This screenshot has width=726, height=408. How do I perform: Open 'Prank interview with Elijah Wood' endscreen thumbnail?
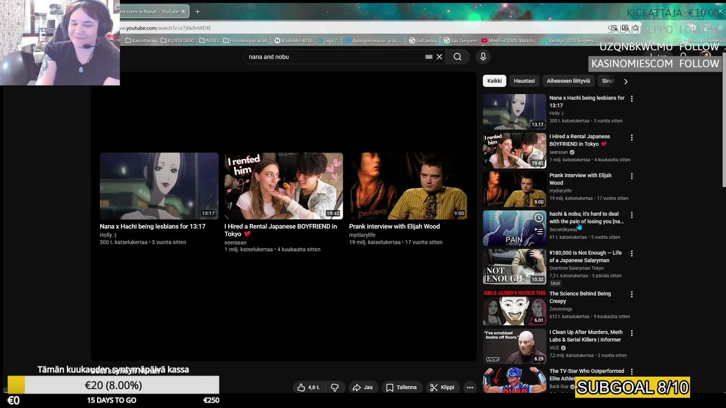408,186
